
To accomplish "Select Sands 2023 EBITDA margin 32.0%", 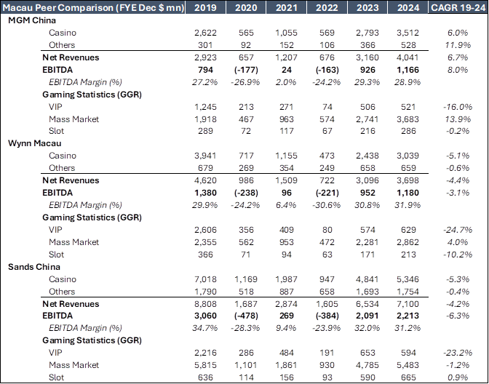I will (x=367, y=328).
